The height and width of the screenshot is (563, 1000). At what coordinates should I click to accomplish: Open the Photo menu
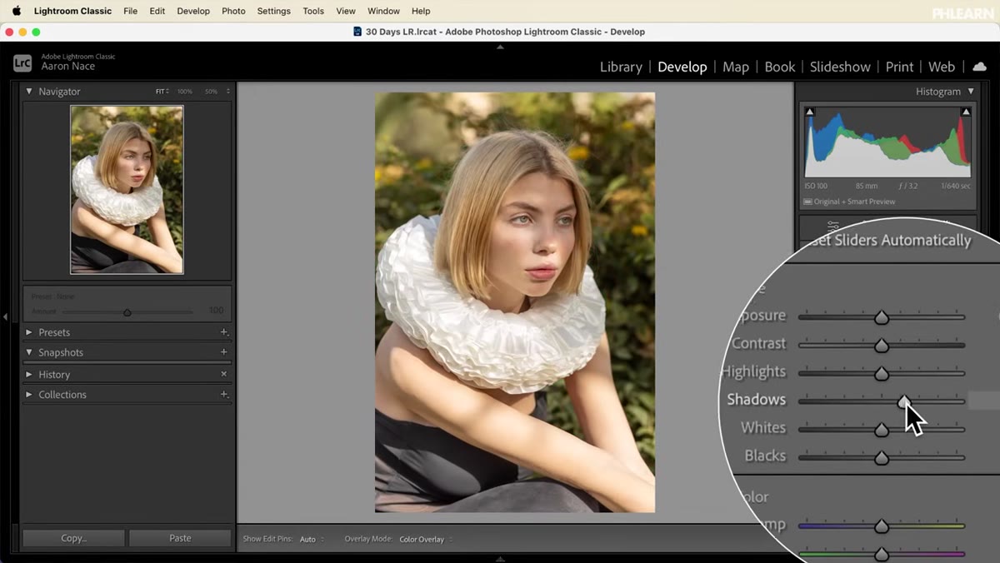point(233,11)
